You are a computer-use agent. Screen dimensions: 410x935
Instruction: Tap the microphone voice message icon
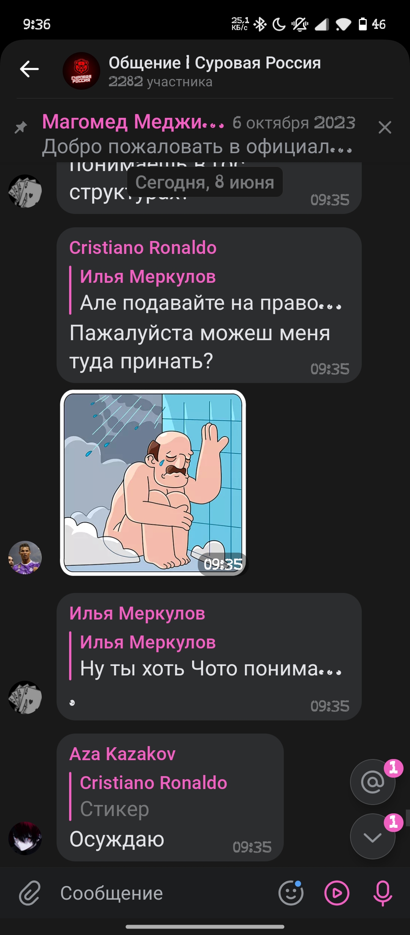tap(383, 893)
